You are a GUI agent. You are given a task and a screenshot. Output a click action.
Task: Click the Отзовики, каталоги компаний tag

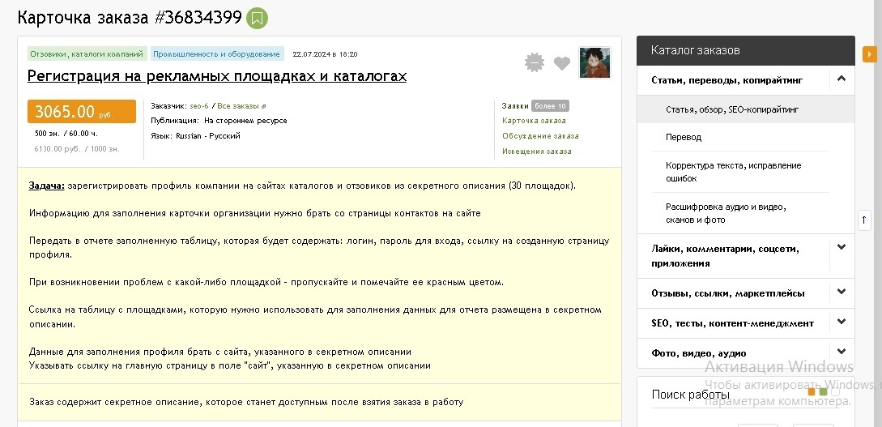87,54
